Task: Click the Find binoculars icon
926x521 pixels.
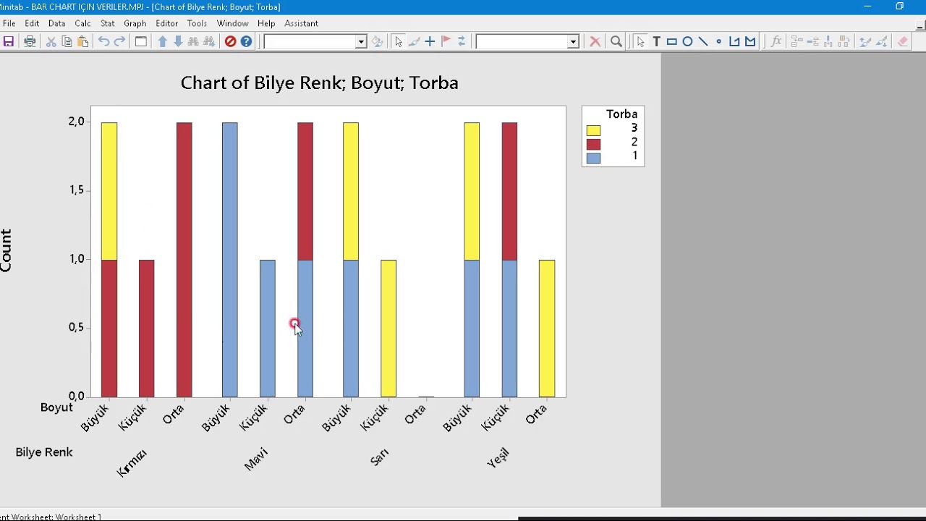Action: pos(193,41)
